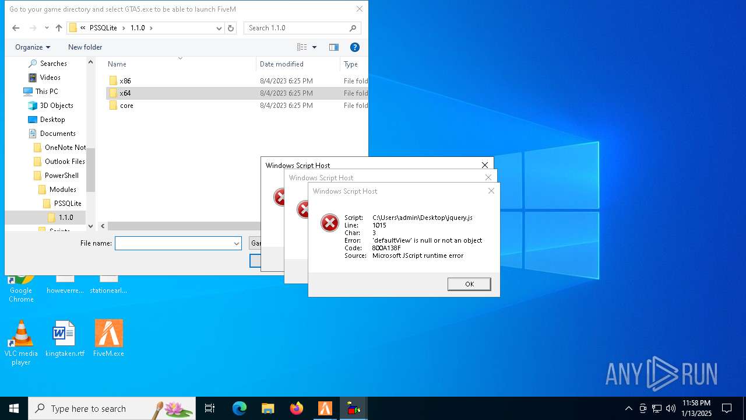Click the error icon in front dialog
This screenshot has height=420, width=746.
tap(330, 222)
